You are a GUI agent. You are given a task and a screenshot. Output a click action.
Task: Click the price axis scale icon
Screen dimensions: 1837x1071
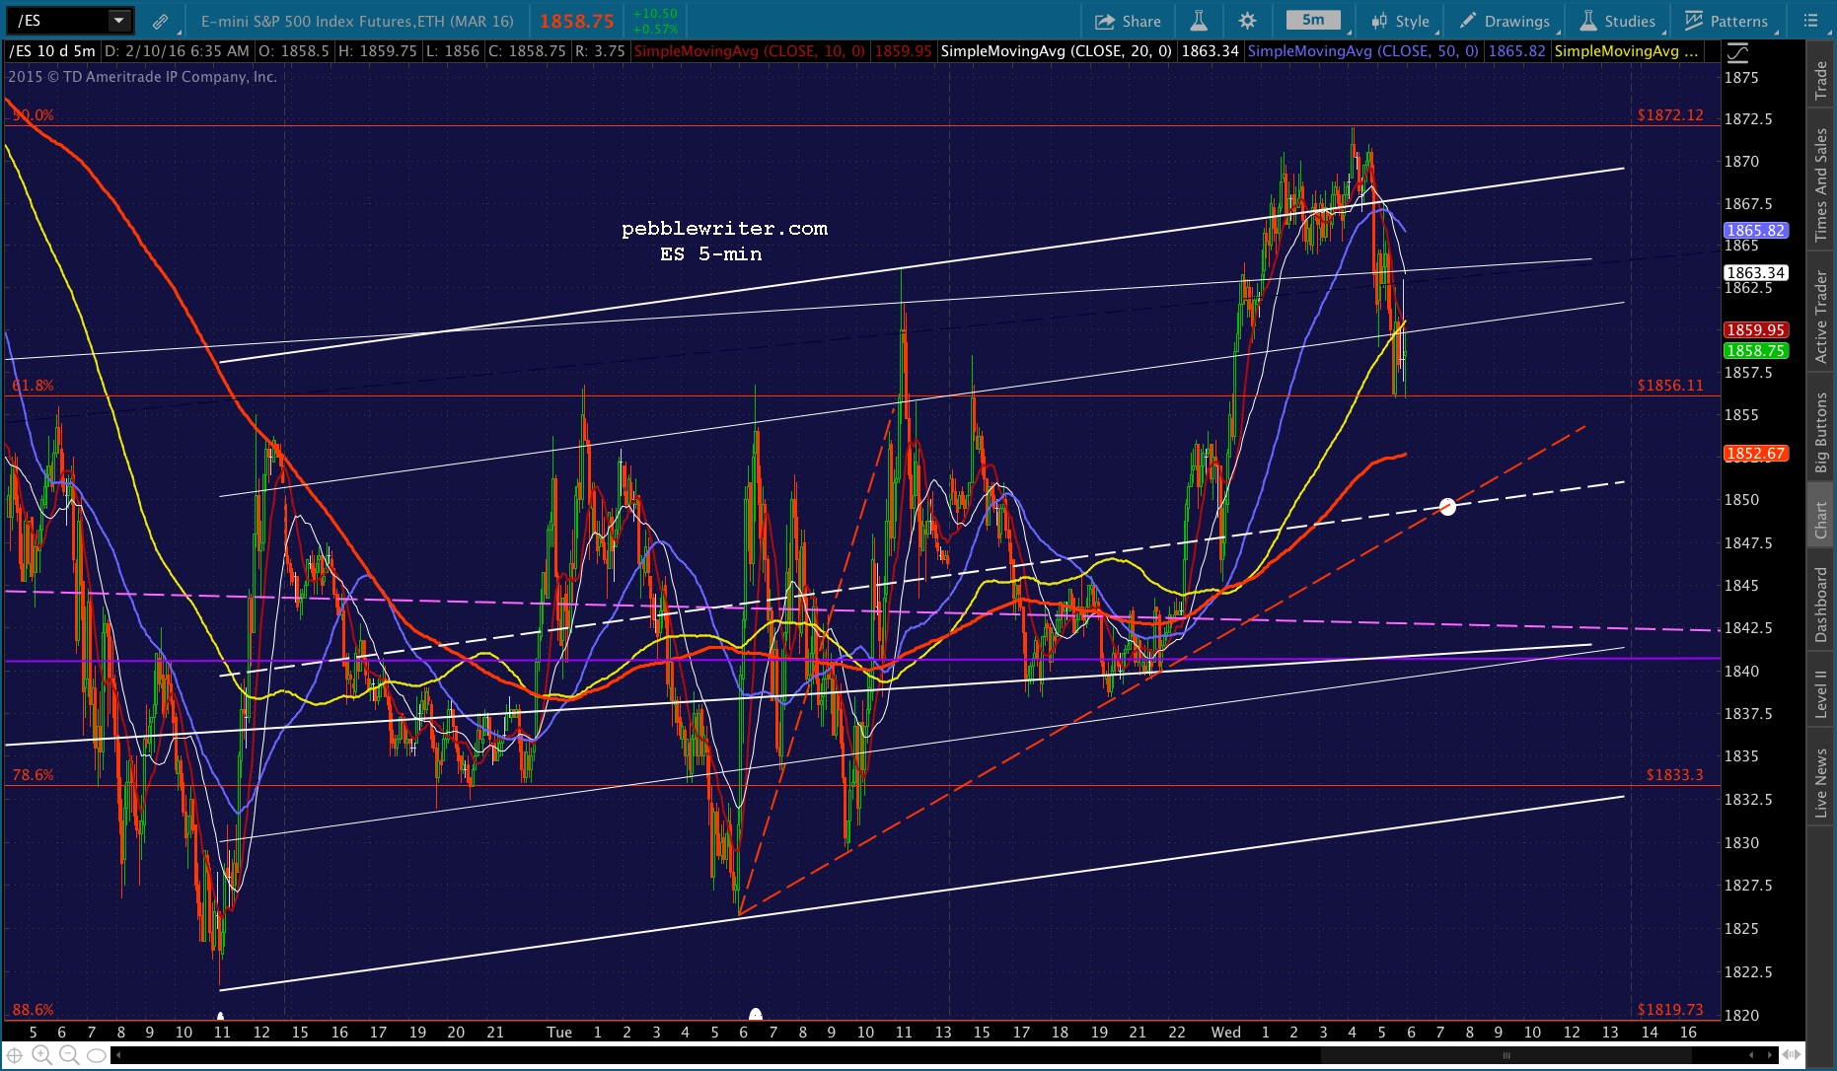click(1737, 53)
